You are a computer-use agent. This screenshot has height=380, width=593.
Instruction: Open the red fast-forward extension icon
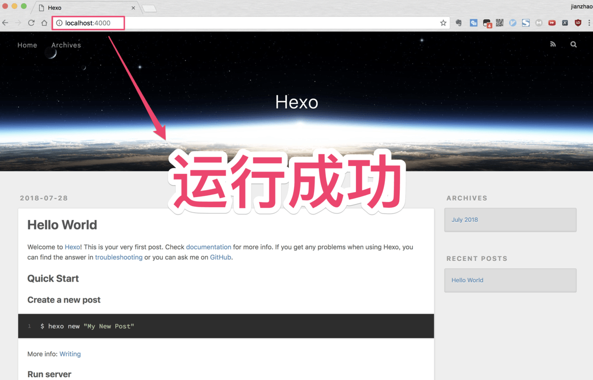pyautogui.click(x=552, y=23)
